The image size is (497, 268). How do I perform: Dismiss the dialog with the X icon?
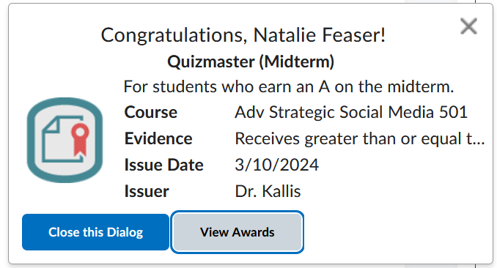468,26
